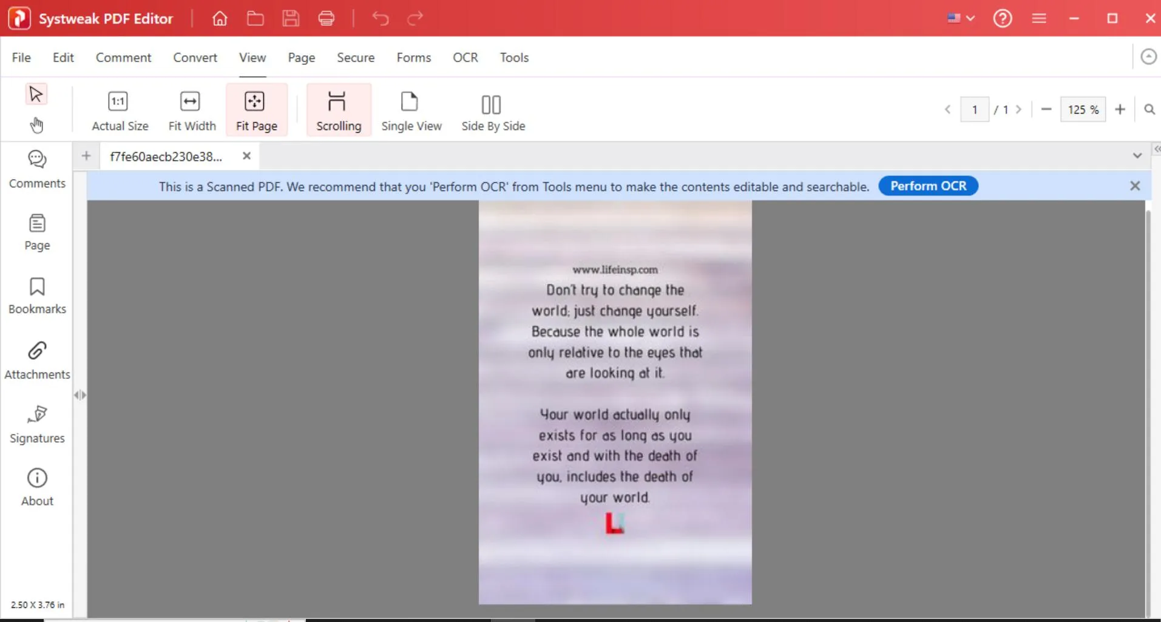Edit the page number input field

[x=975, y=109]
